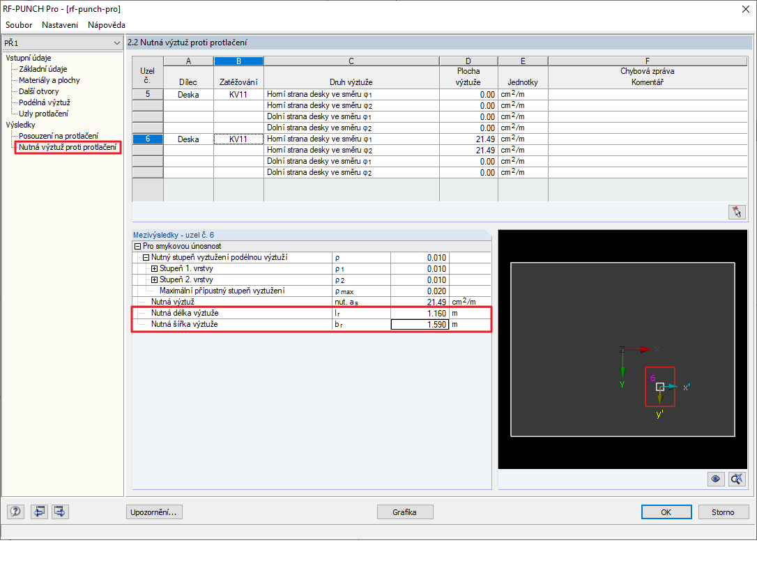Image resolution: width=757 pixels, height=568 pixels.
Task: Toggle the eye view mode icon
Action: coord(715,479)
